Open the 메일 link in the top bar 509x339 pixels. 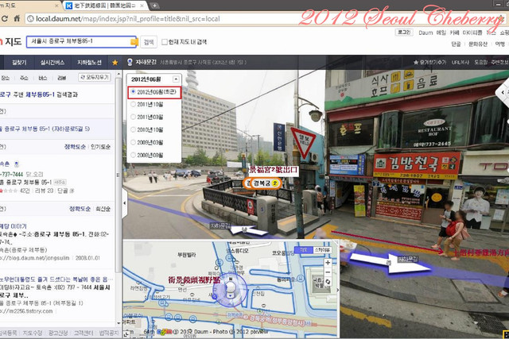[441, 33]
